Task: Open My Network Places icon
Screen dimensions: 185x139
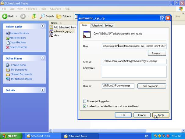Action: pos(8,79)
